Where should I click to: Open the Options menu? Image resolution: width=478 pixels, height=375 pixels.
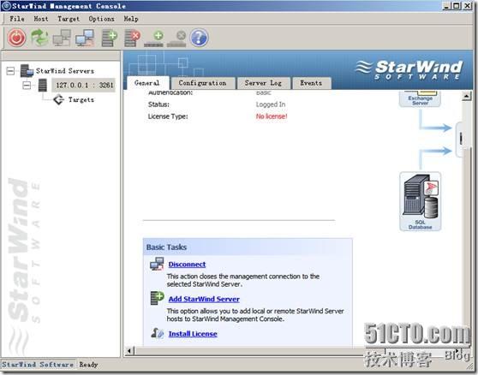102,19
